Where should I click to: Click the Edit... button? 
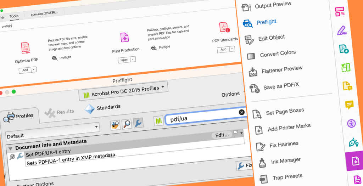pos(222,135)
